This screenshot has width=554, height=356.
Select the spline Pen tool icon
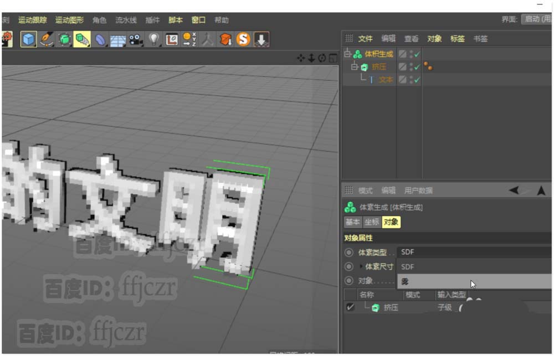[47, 39]
